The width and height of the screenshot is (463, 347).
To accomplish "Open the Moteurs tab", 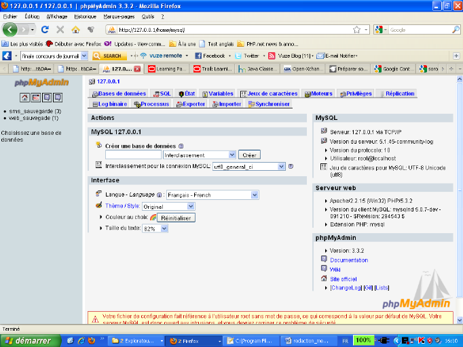I will 318,94.
